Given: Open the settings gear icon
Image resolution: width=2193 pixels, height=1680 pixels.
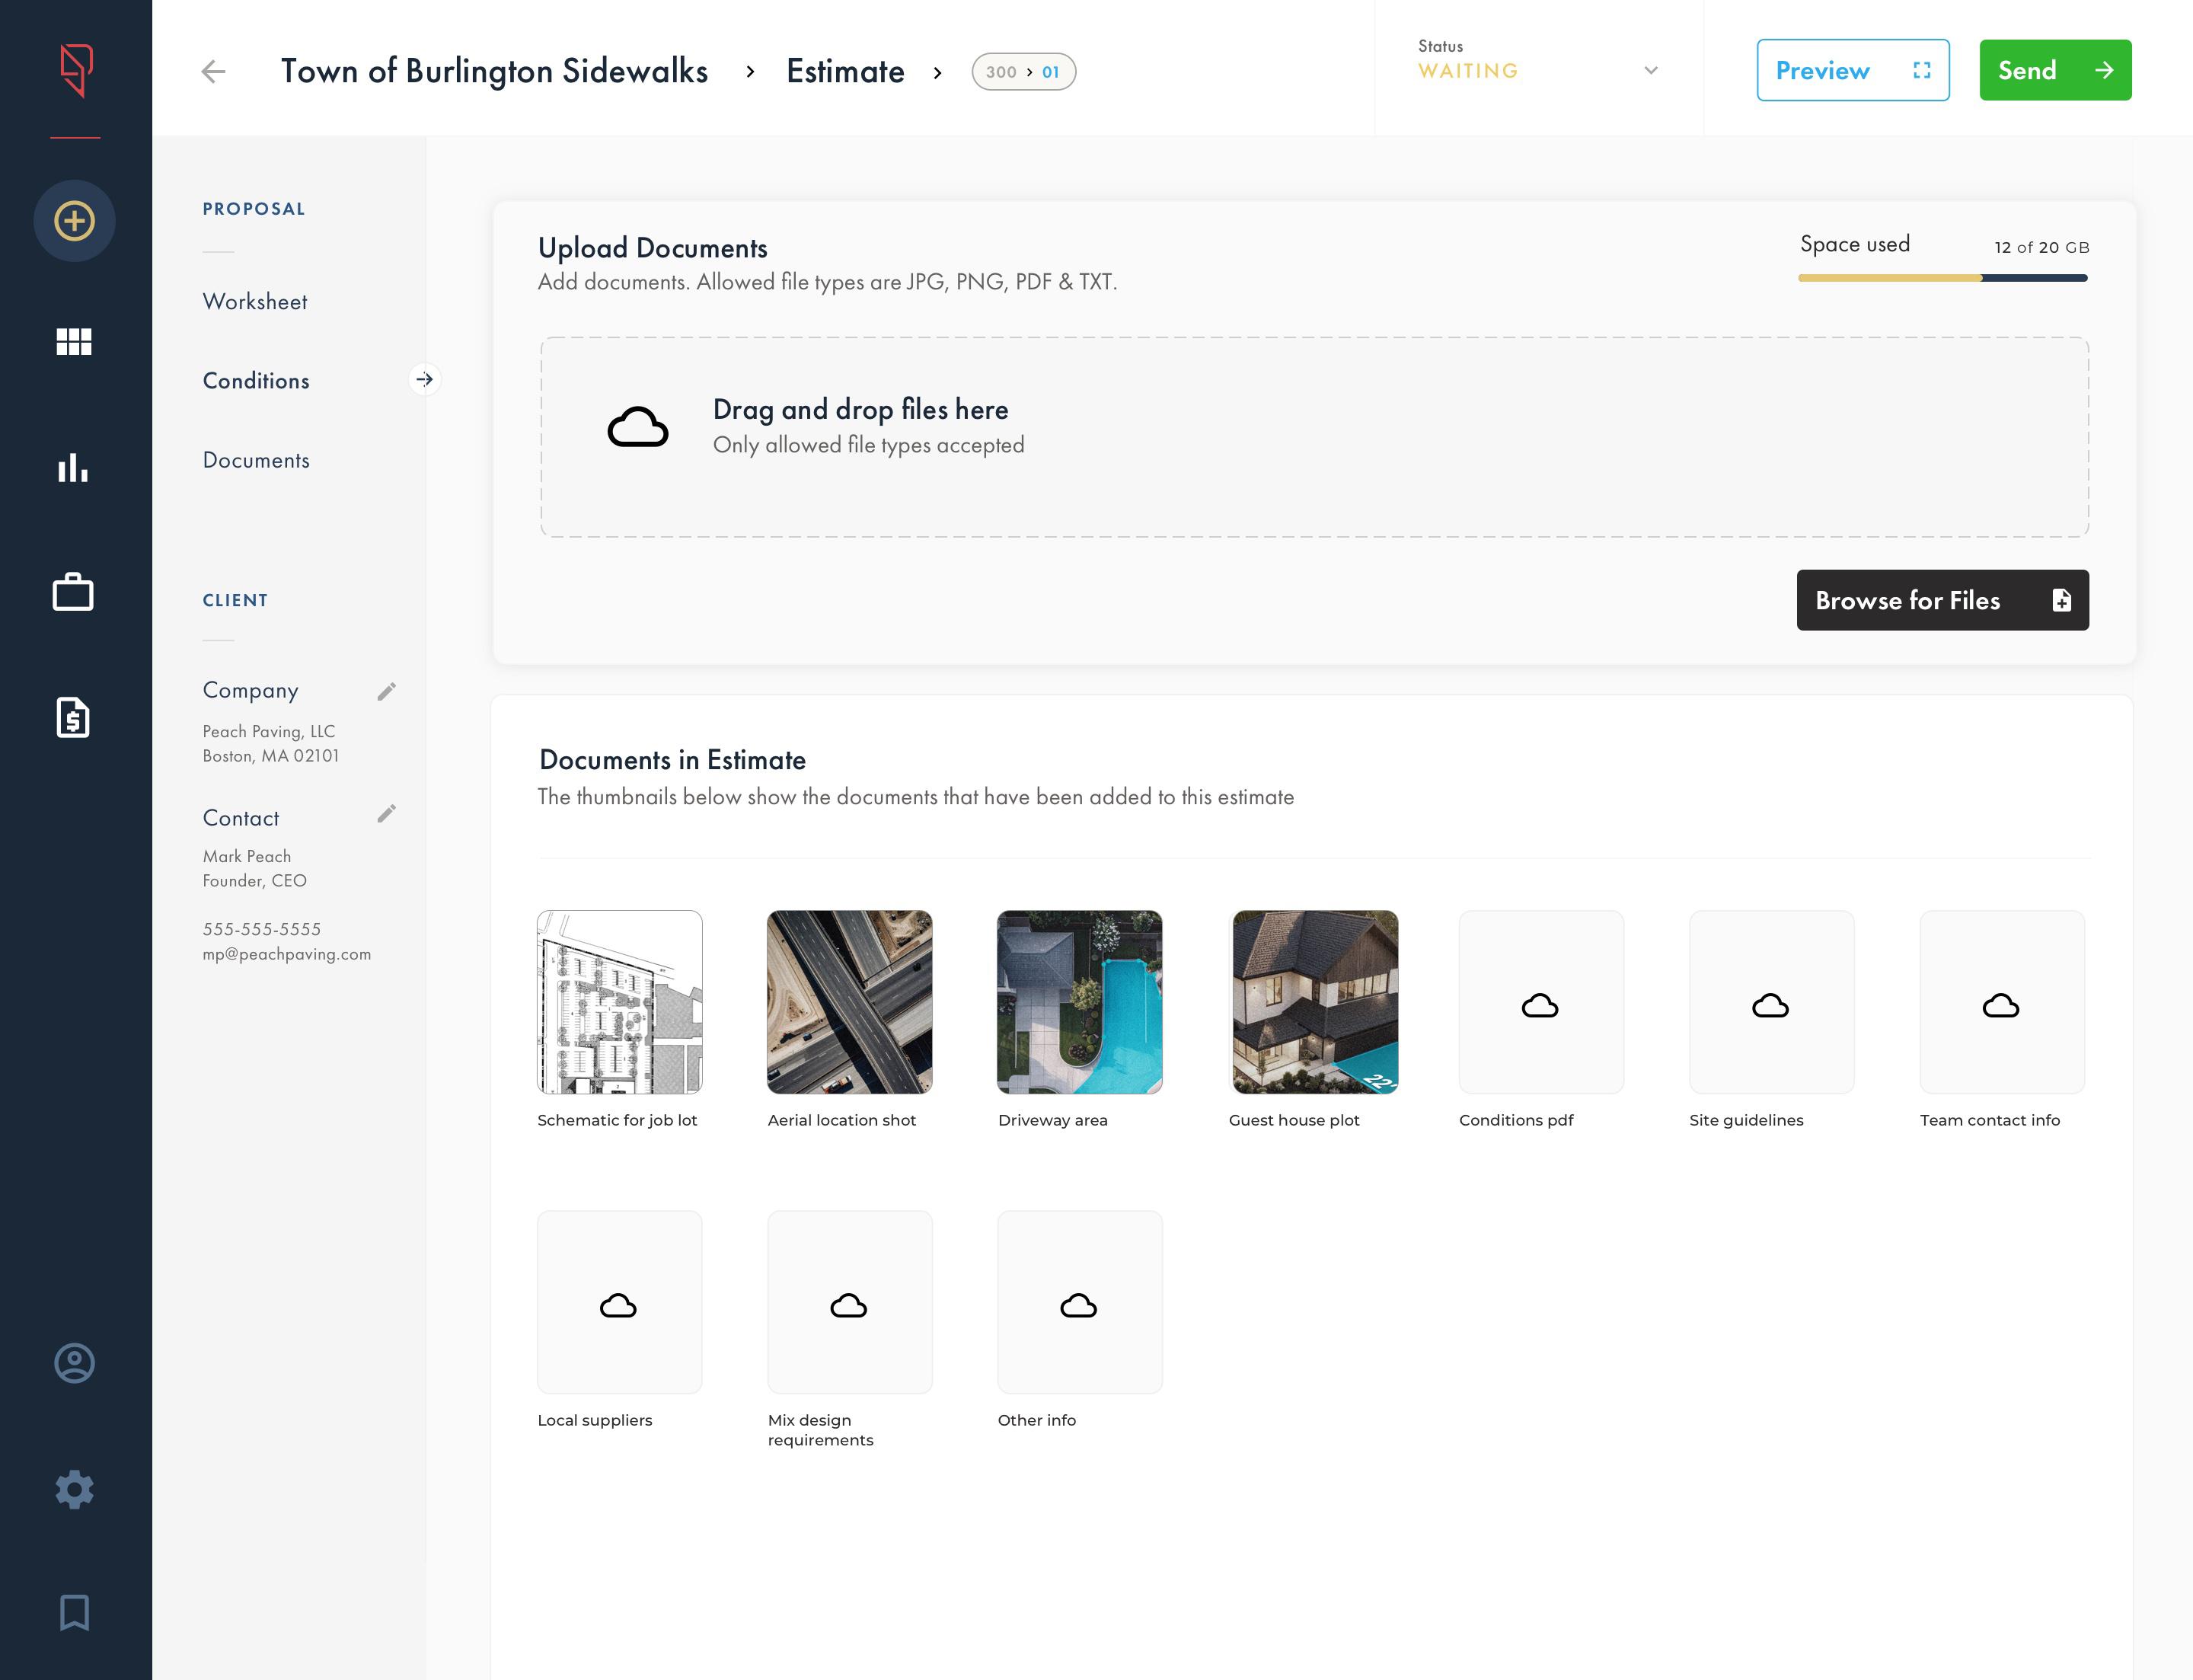Looking at the screenshot, I should click(74, 1490).
